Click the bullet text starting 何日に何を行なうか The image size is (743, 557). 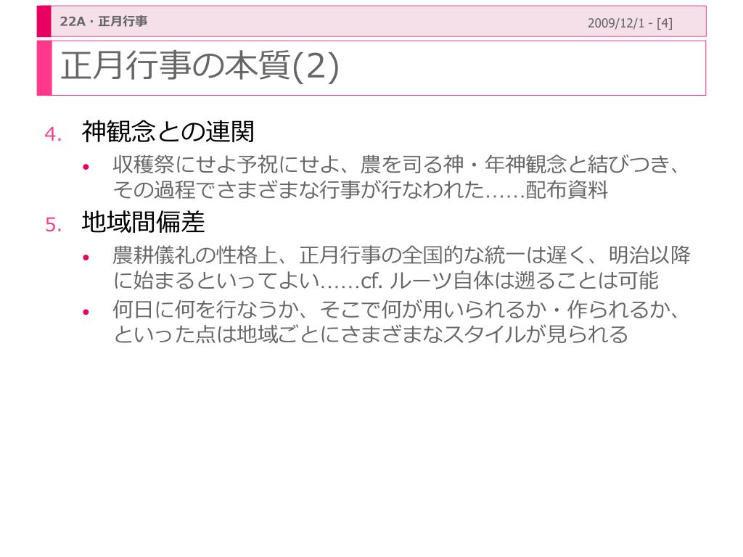[x=397, y=322]
